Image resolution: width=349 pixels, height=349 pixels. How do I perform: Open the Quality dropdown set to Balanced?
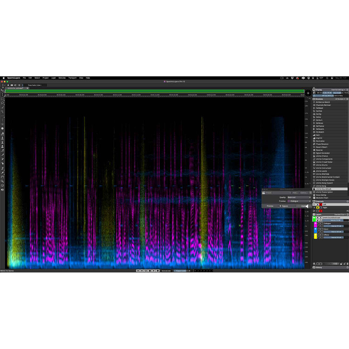click(x=299, y=197)
